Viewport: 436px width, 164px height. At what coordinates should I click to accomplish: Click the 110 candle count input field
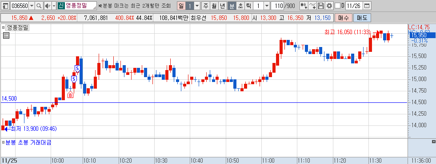(277, 6)
